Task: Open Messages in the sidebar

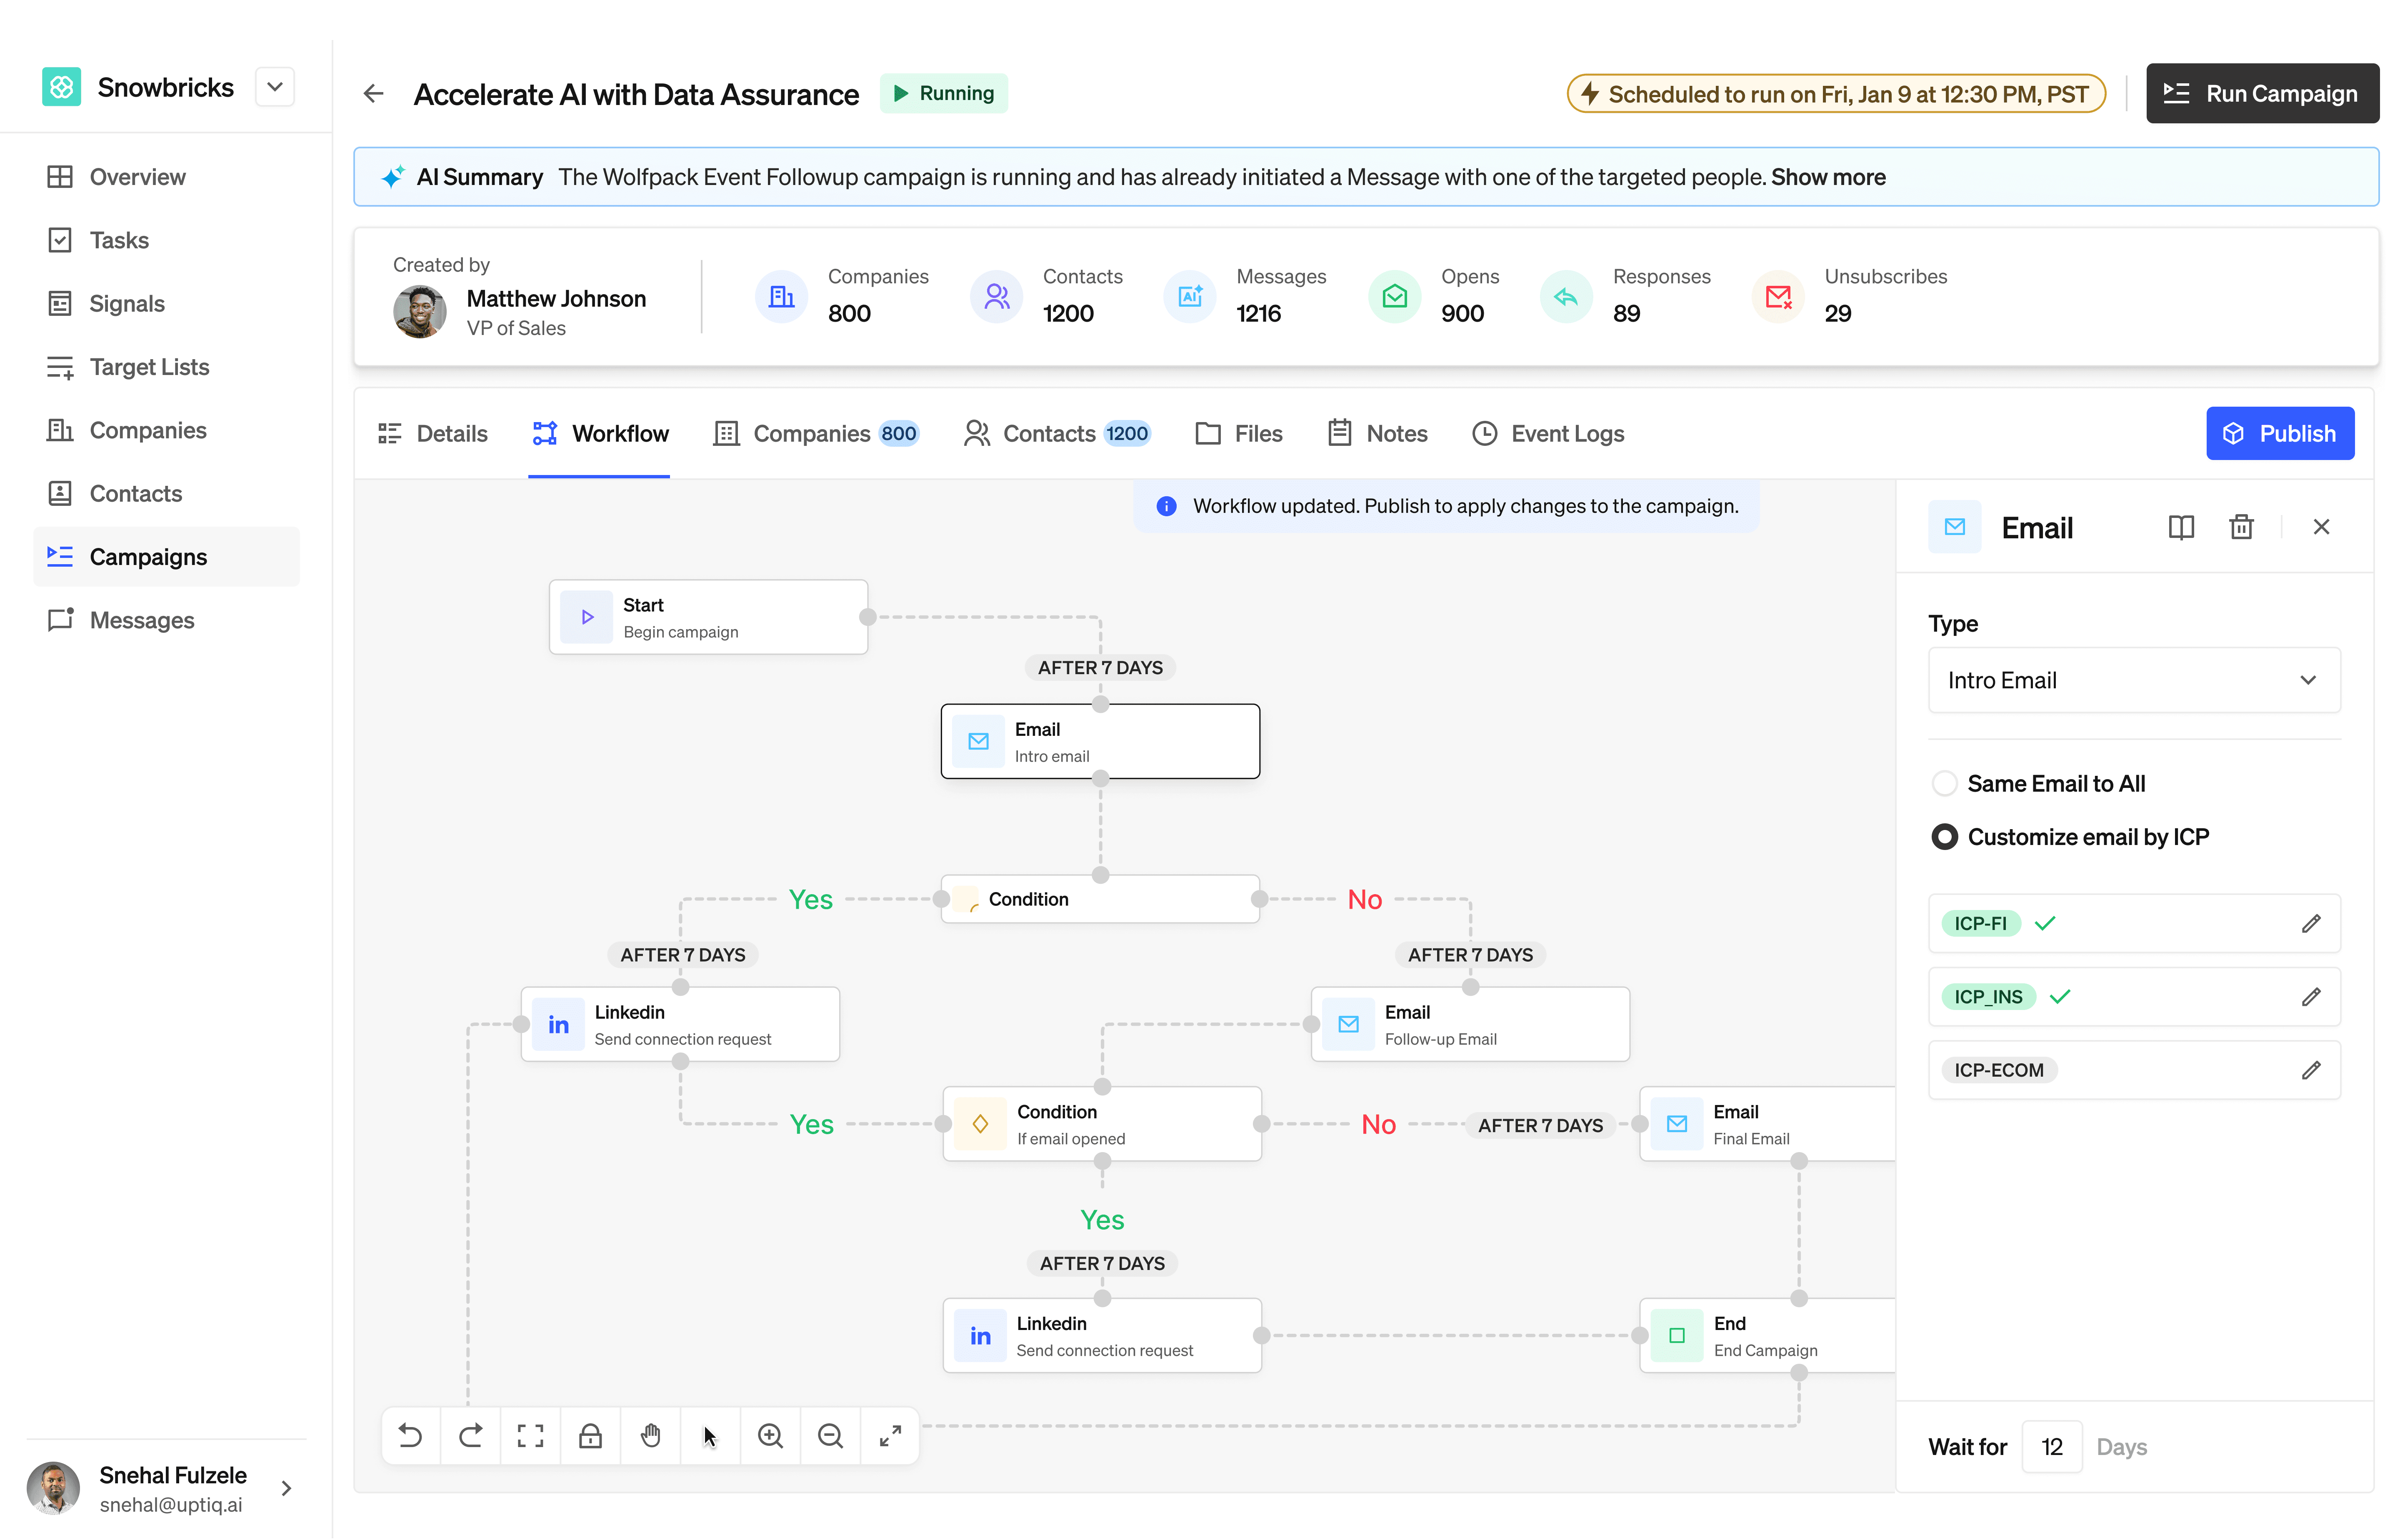Action: (x=166, y=620)
